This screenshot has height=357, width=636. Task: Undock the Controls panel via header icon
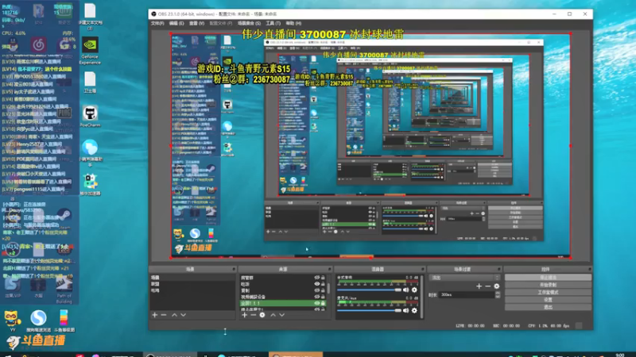pyautogui.click(x=589, y=269)
